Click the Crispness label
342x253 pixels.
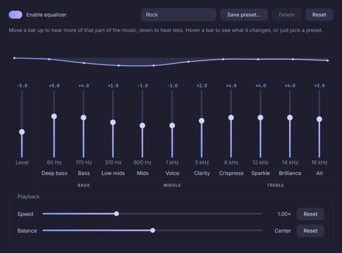[x=231, y=173]
